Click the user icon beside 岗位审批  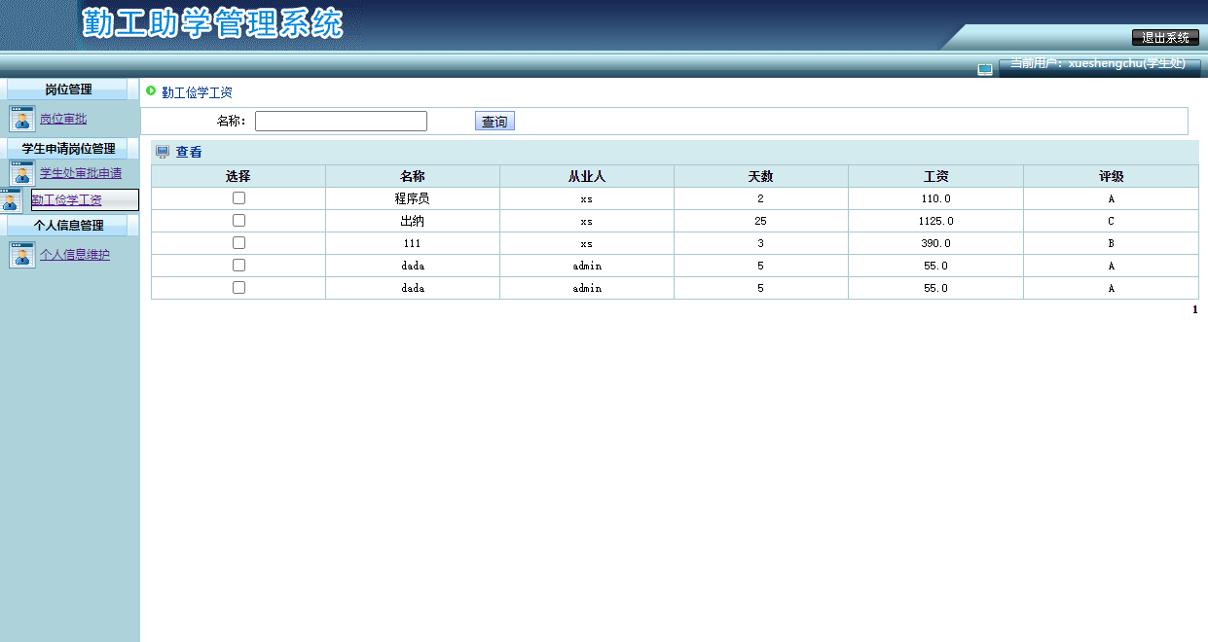click(20, 119)
